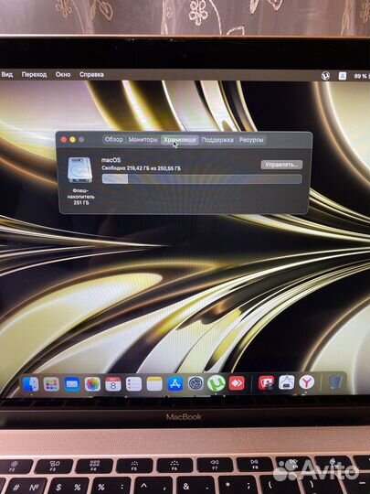Click the macOS volume name
370x494 pixels.
[111, 160]
